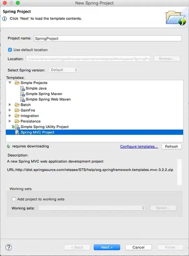Click the Simple Spring Maven template icon
The image size is (189, 256).
[22, 94]
